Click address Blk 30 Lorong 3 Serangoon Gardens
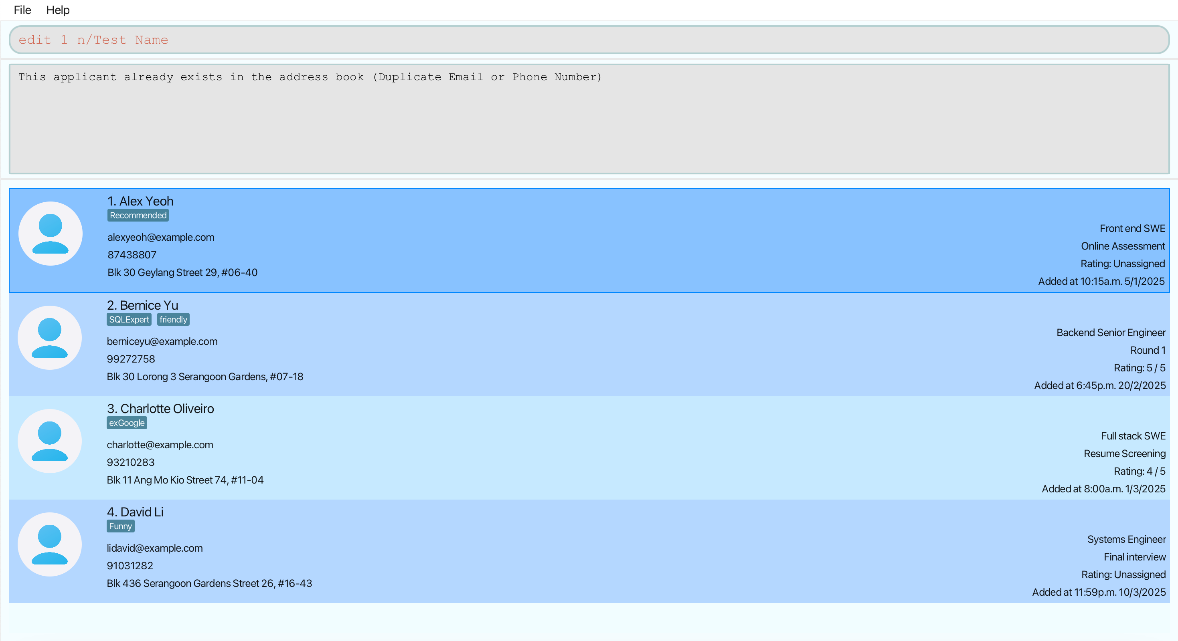 point(205,377)
